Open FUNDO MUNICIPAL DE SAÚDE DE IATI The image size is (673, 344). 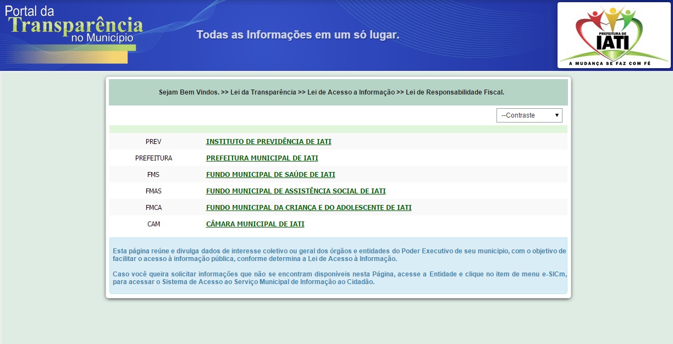(x=271, y=175)
